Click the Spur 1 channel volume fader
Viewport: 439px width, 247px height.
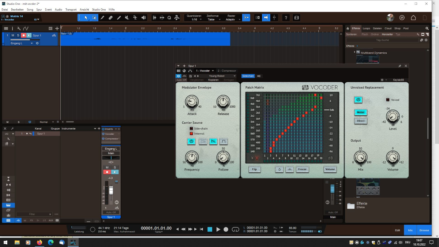point(111,191)
